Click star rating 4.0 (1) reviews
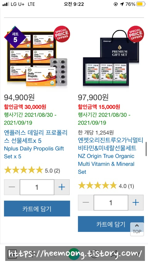148x264 pixels. click(106, 185)
